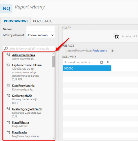Click the CzyGenerowacDeklara toggle type icon

8,65
